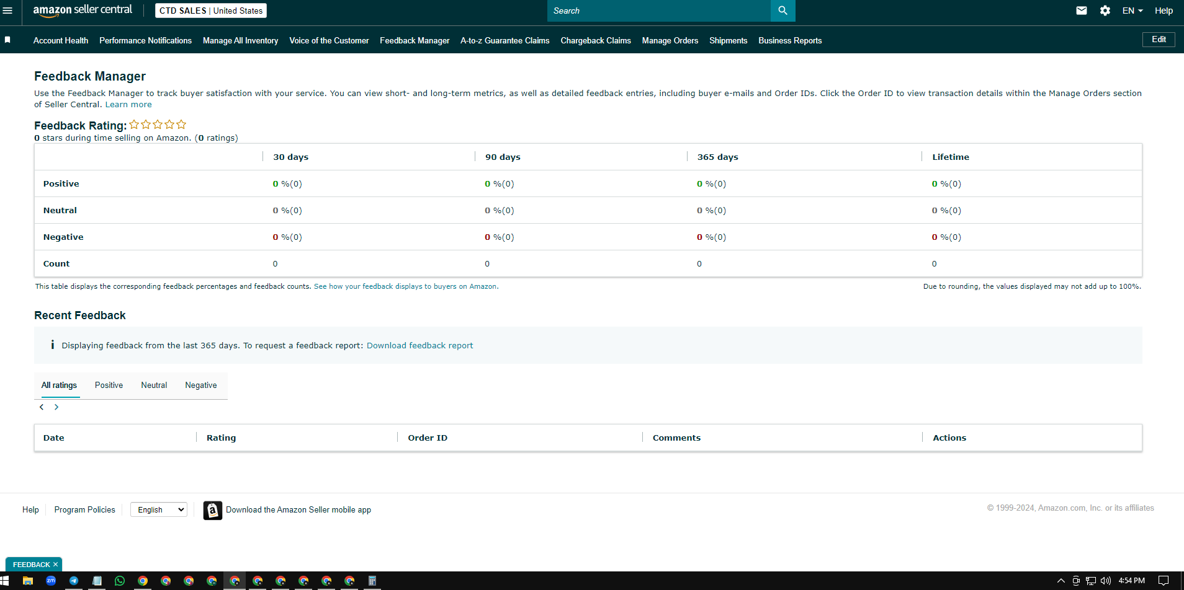Screen dimensions: 1184x590
Task: Open Chargeback Claims
Action: [x=596, y=40]
